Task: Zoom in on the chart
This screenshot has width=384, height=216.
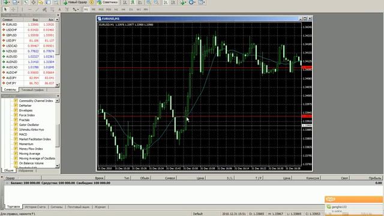Action: coord(148,2)
